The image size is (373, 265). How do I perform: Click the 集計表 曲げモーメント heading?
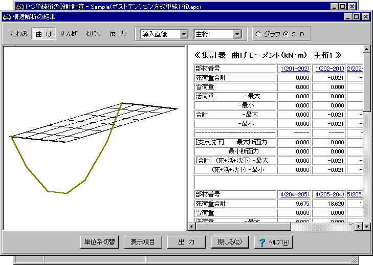tap(268, 55)
